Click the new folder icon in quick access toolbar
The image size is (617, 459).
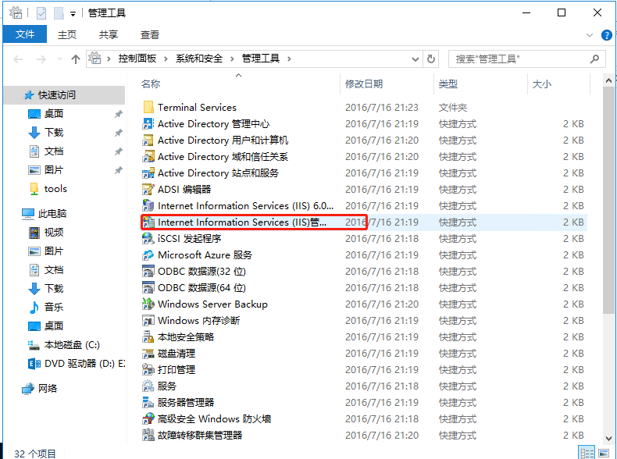[x=59, y=13]
